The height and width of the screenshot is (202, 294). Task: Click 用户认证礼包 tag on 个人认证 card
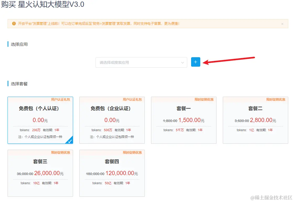click(x=60, y=99)
